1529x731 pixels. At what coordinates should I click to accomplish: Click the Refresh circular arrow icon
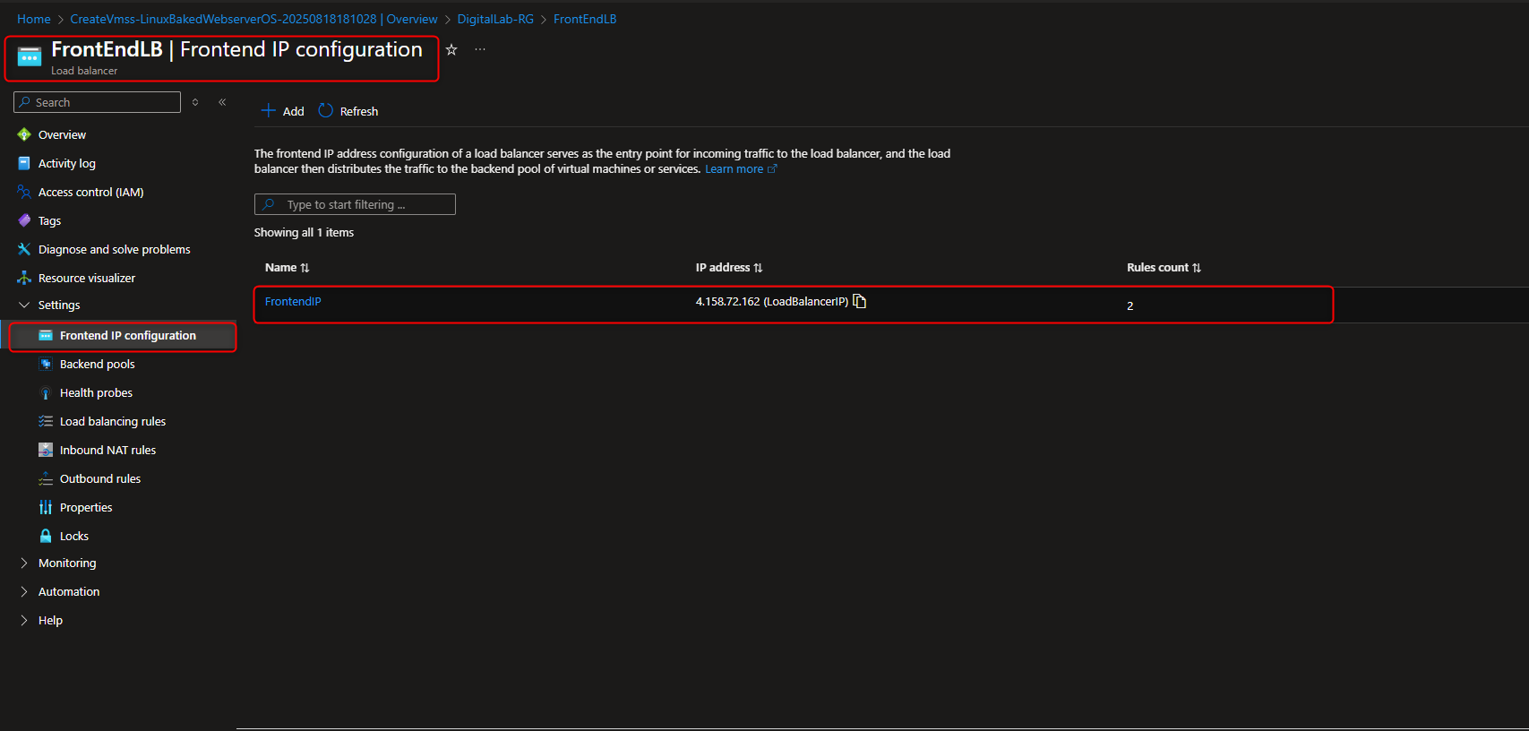(325, 110)
